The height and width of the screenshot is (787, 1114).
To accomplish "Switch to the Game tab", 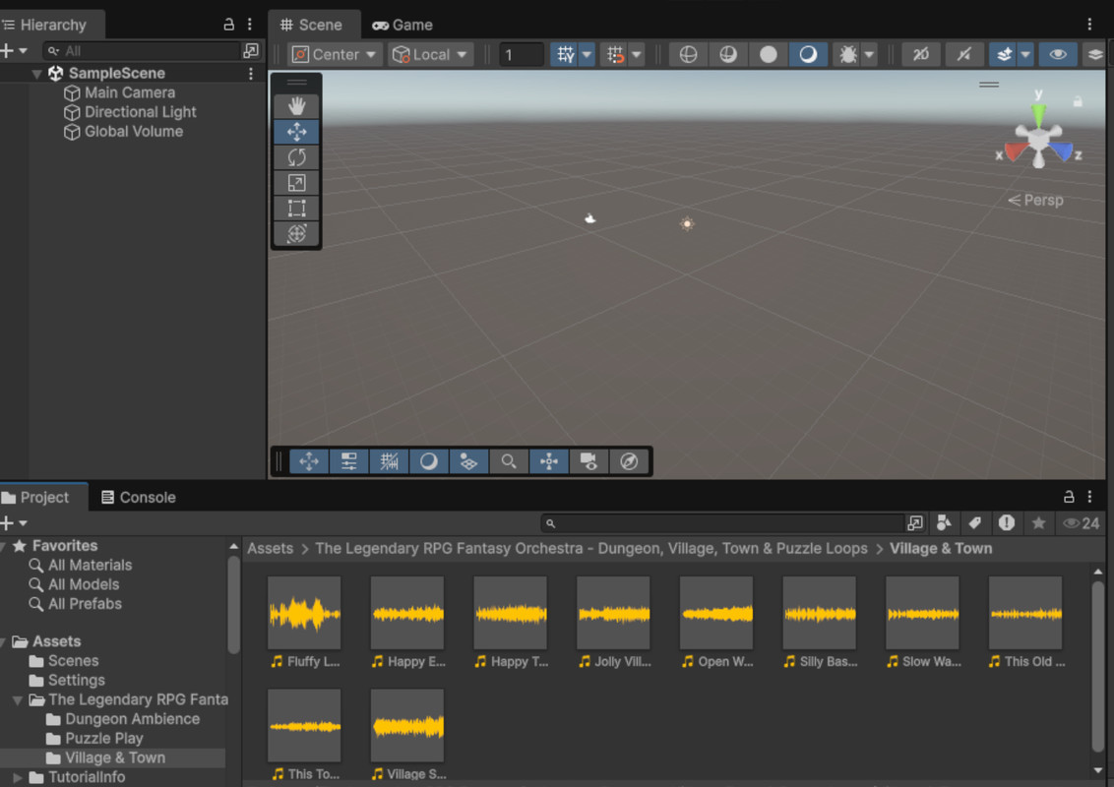I will point(402,25).
